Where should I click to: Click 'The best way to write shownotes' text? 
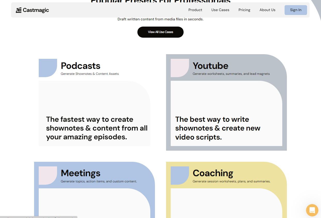coord(218,128)
